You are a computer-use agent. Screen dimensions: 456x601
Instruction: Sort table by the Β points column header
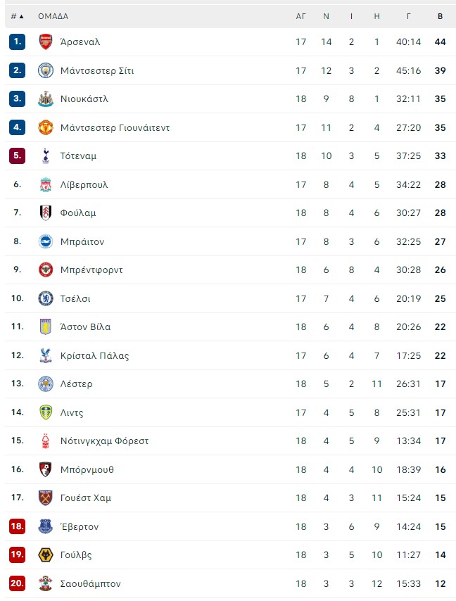[440, 16]
